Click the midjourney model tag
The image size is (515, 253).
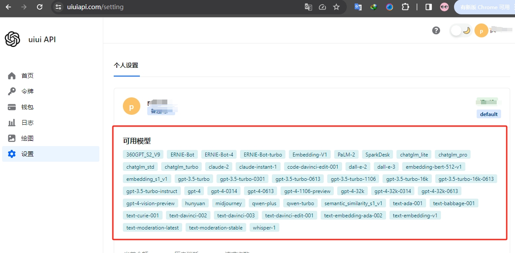(x=229, y=203)
